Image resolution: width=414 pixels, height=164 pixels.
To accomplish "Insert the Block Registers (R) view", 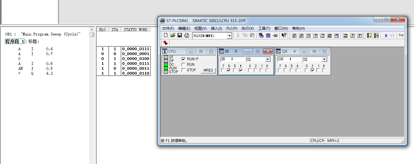I will (359, 35).
